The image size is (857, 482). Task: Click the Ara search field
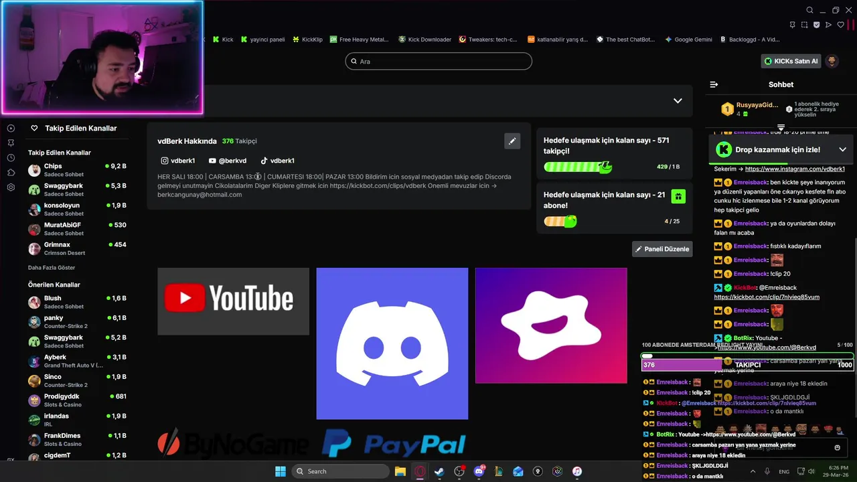439,61
